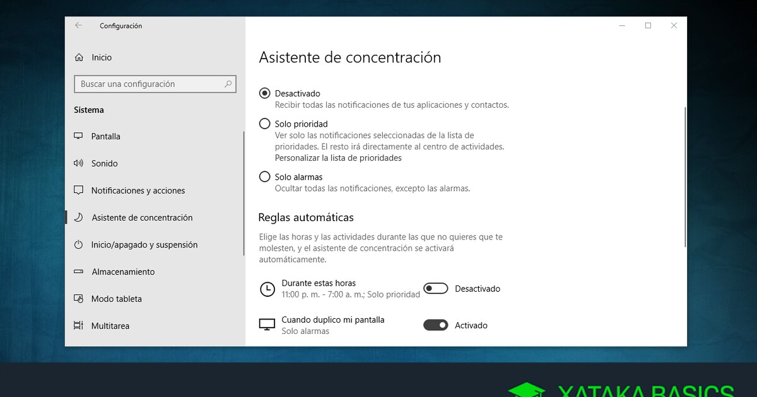Screen dimensions: 757x397
Task: Click the Notificaciones y acciones icon
Action: coord(79,190)
